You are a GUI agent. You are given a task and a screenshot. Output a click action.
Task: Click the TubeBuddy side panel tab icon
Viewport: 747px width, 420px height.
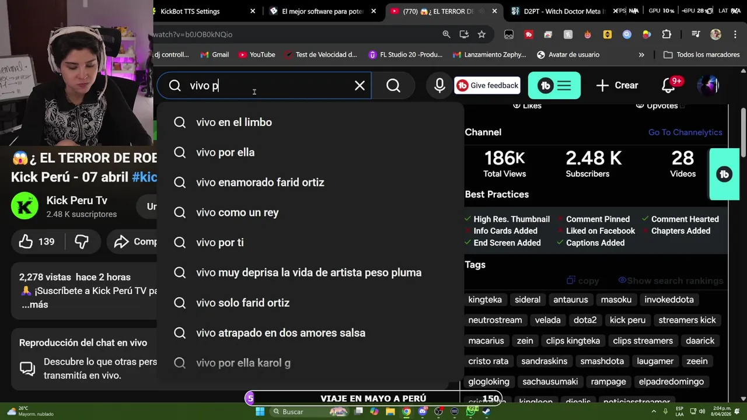(724, 174)
